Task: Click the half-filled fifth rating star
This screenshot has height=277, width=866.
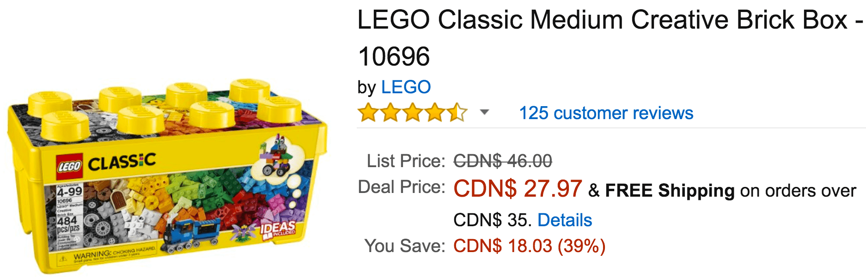Action: point(457,113)
